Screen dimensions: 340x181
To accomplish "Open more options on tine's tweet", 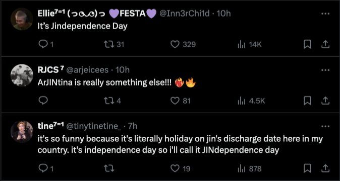I will pyautogui.click(x=325, y=126).
